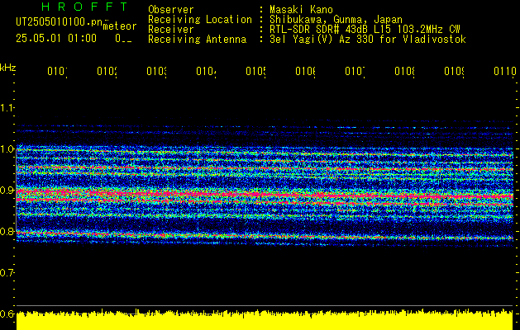
Task: Click the strong red signal line near 0.9 kHz
Action: pyautogui.click(x=265, y=195)
